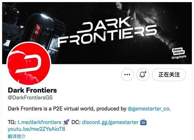Click the bio text about P2E virtual world

click(67, 109)
